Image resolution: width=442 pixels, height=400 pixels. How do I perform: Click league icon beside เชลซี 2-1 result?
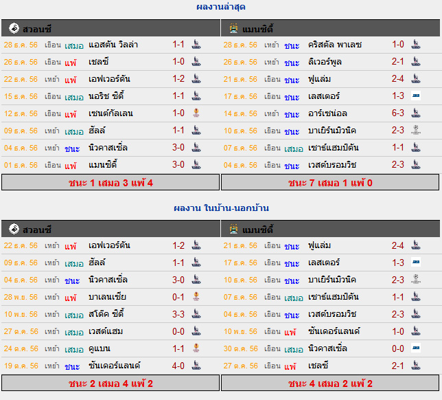coord(416,366)
